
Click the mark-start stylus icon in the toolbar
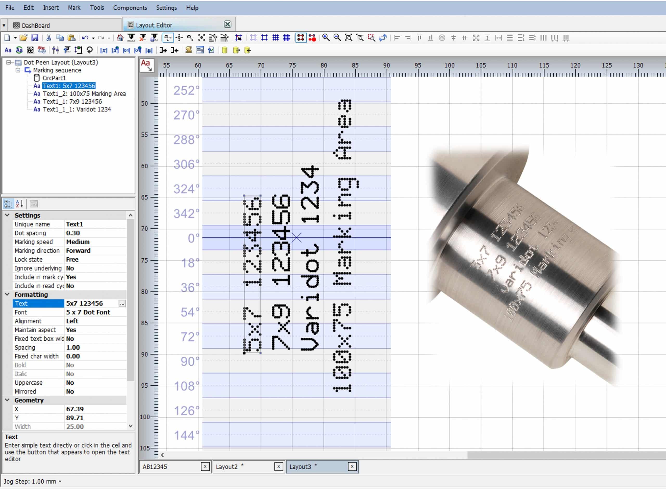[x=131, y=38]
